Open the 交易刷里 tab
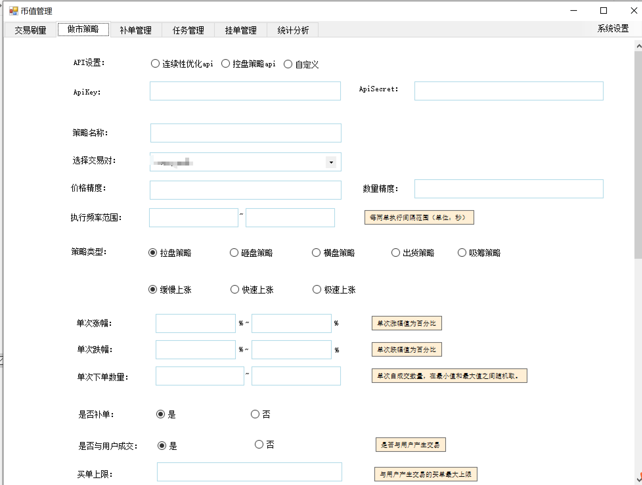Screen dimensions: 642x485 tap(30, 30)
